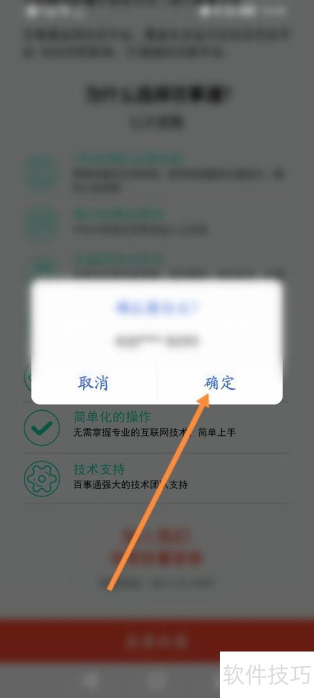Click the first blurred green feature icon
Screen dimensions: 314x698
click(x=42, y=172)
